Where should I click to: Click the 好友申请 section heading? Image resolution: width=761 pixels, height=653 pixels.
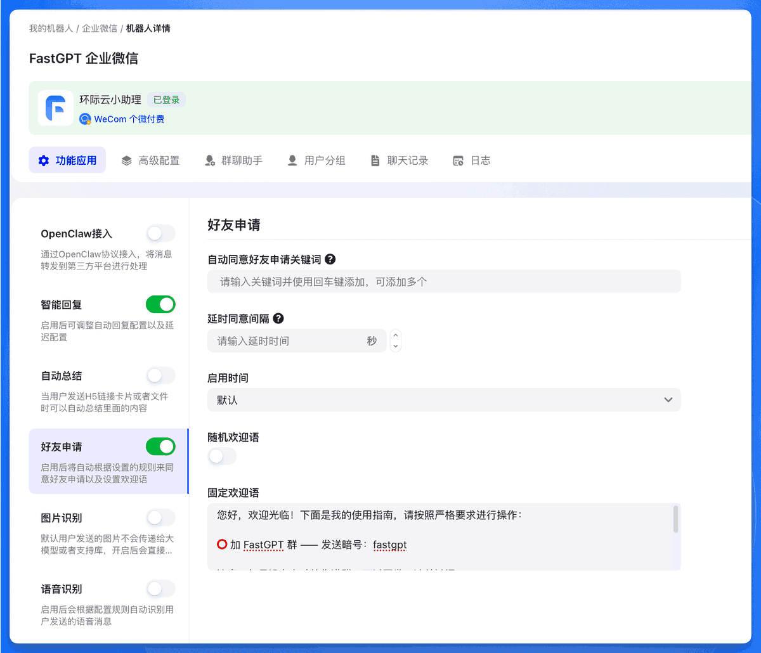point(233,225)
